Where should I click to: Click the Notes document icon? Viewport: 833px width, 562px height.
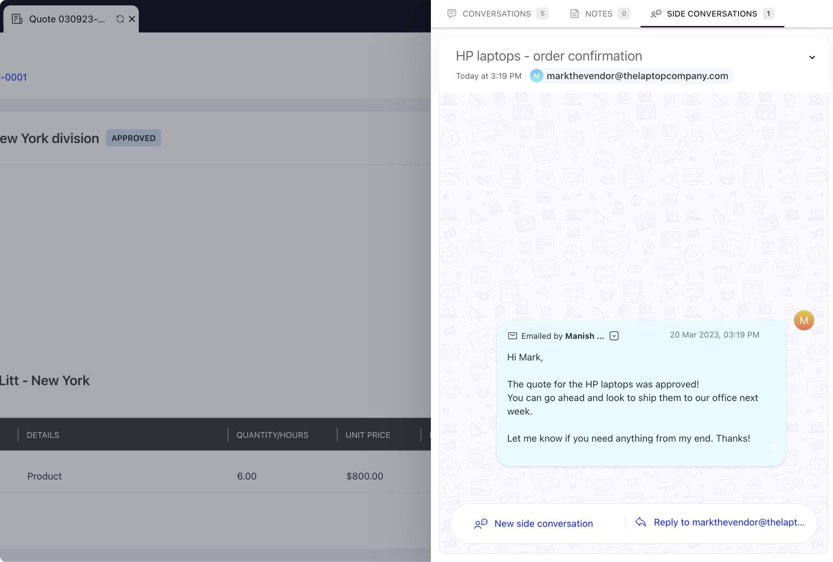pyautogui.click(x=574, y=14)
